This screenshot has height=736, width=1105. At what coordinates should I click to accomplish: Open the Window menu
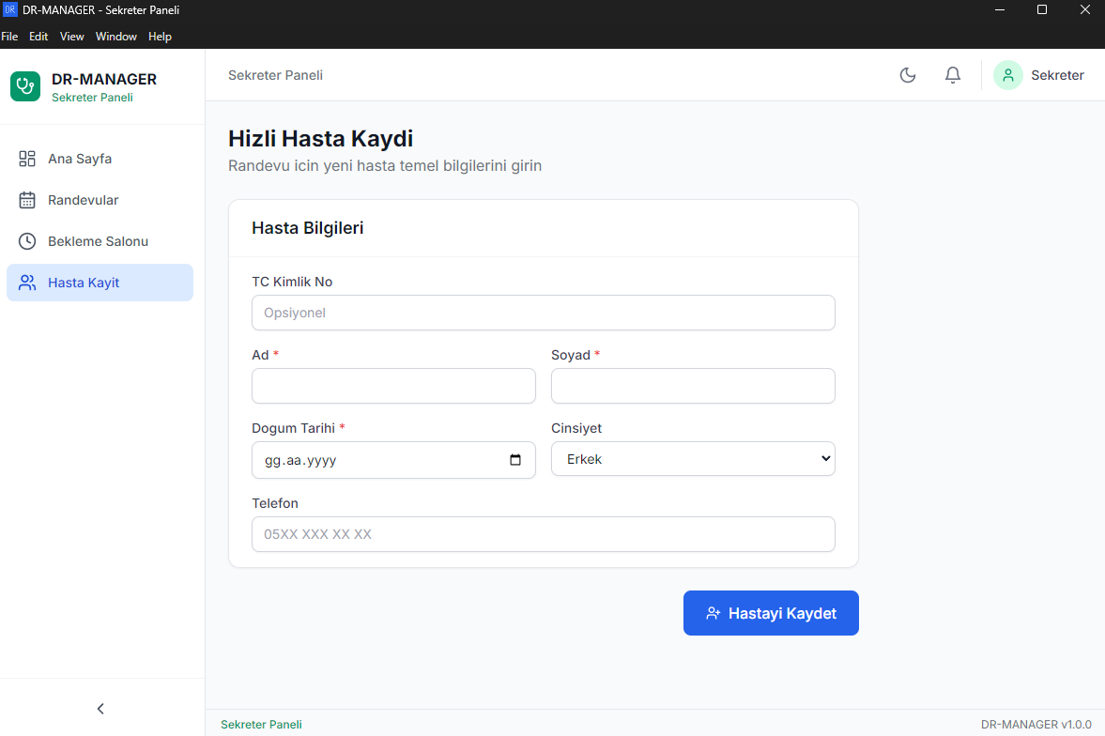(115, 37)
